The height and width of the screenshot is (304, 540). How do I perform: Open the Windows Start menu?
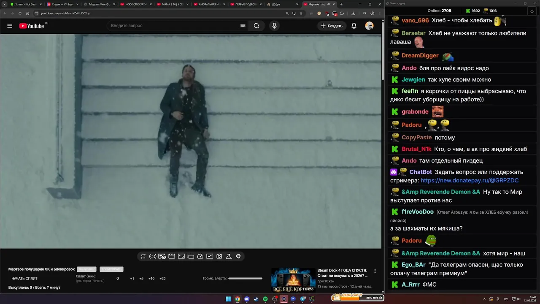(x=228, y=299)
